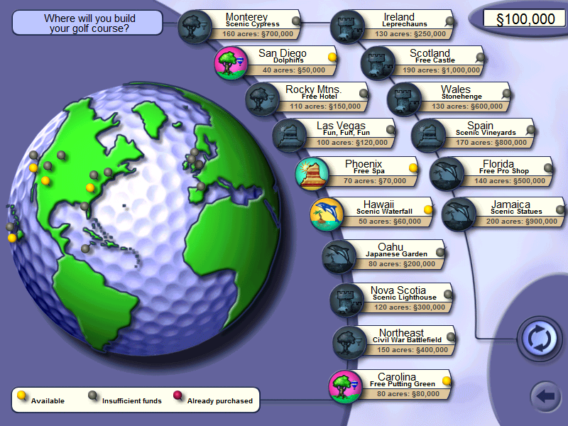The image size is (568, 426).
Task: Click the Insufficient funds legend gray pin
Action: 92,395
